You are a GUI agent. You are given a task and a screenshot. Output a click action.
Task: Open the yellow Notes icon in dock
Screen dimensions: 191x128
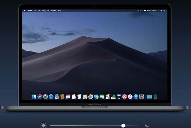pos(74,97)
